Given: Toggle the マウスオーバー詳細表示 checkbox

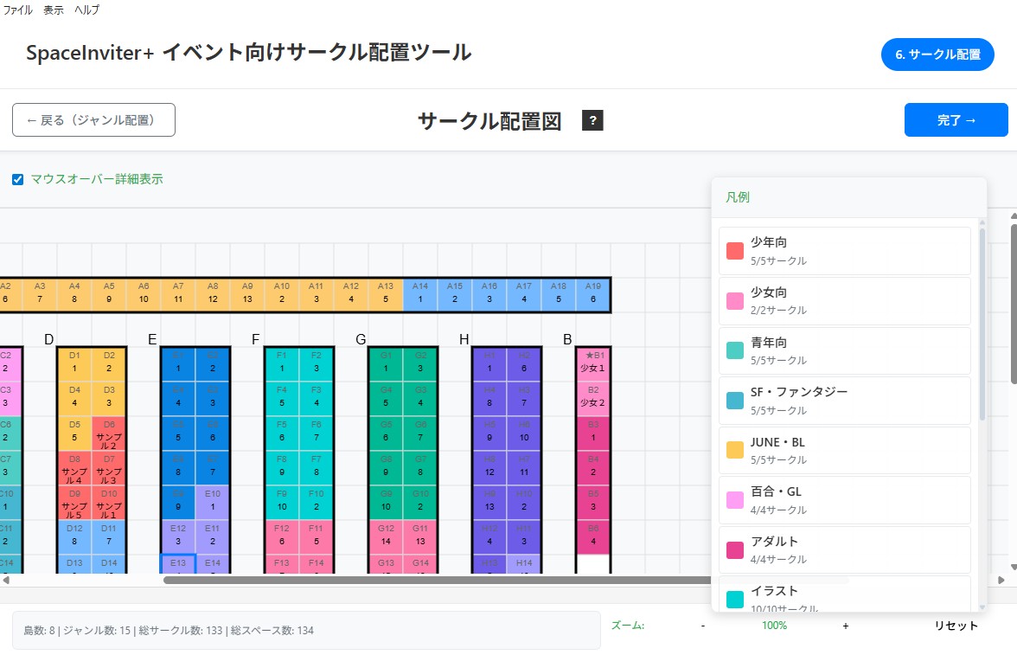Looking at the screenshot, I should point(17,179).
